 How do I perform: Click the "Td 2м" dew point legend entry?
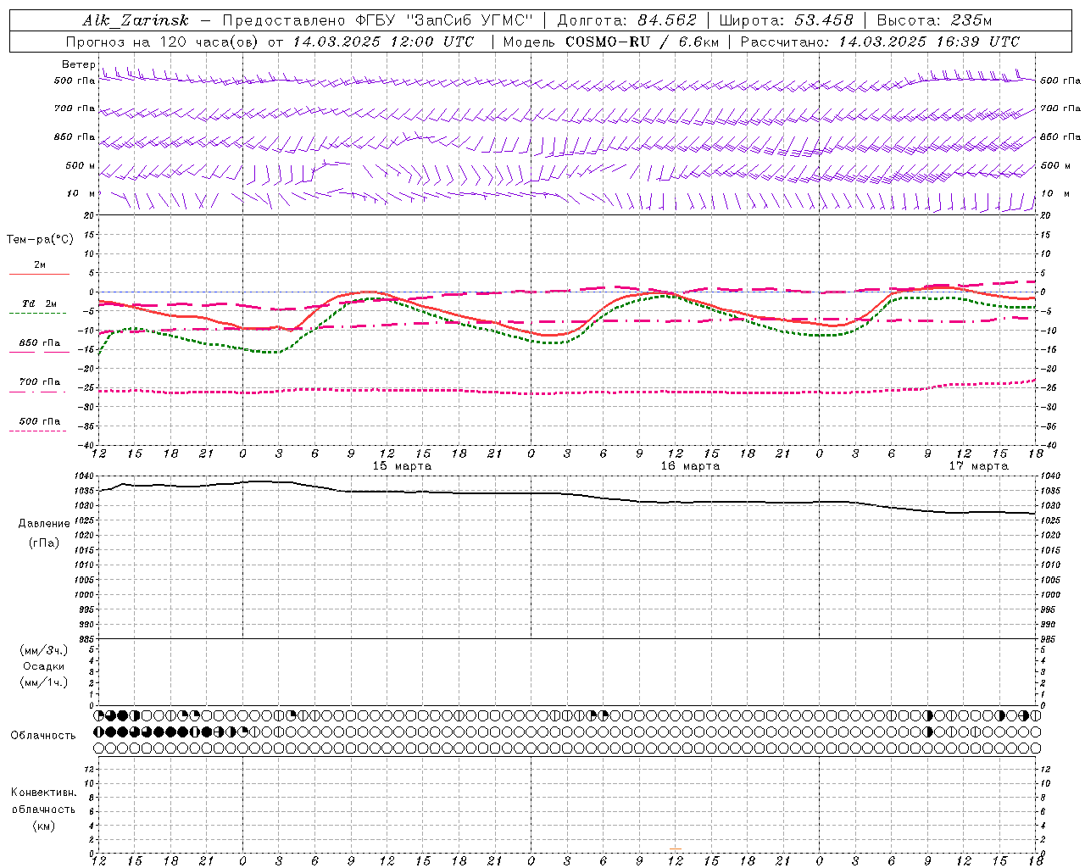pyautogui.click(x=39, y=303)
